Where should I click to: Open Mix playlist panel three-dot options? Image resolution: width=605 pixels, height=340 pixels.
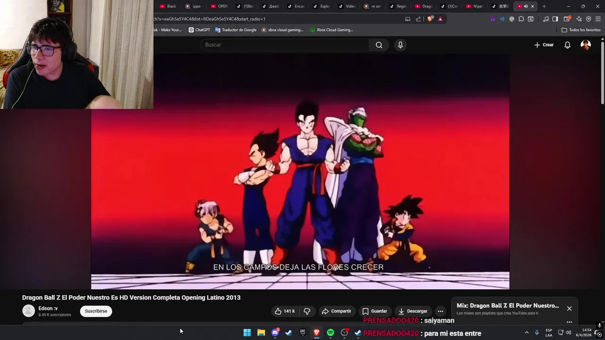[569, 322]
